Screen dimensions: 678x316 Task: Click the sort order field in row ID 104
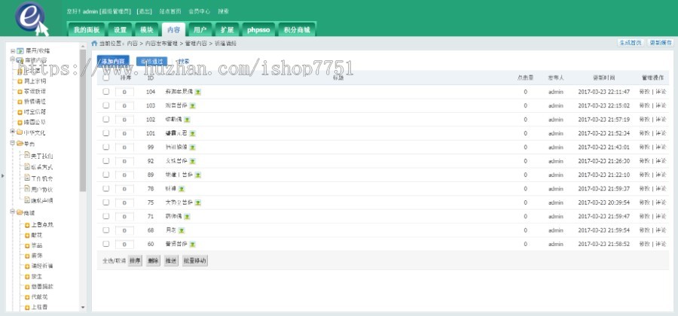124,92
